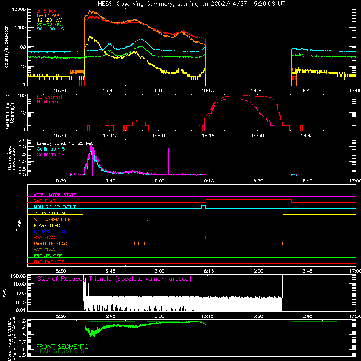Viewport: 361px width, 361px height.
Task: Select the PARTICLE FLAG label
Action: coord(51,243)
